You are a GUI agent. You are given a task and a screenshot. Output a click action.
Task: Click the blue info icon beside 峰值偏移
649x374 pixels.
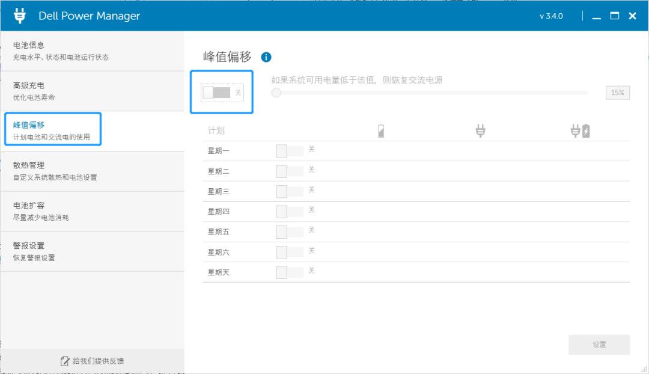point(266,57)
